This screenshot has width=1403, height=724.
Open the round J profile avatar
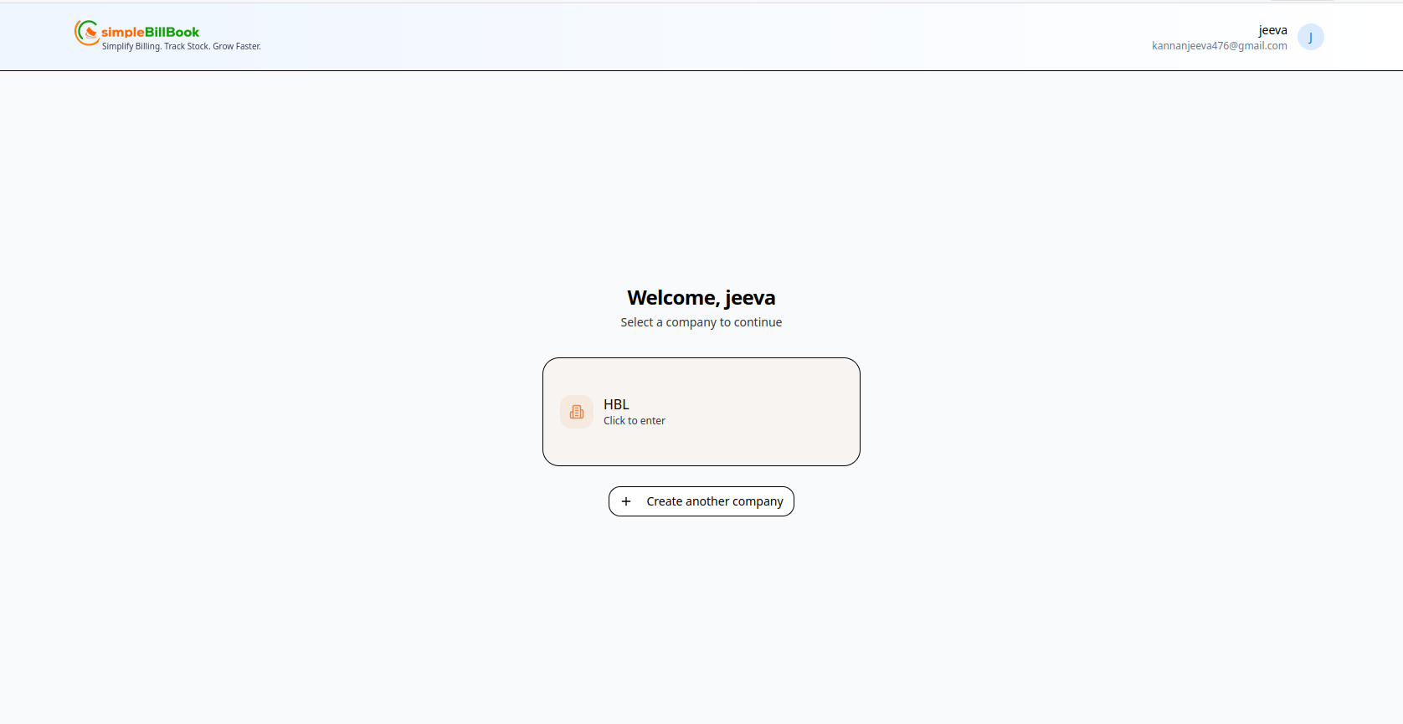click(x=1310, y=37)
